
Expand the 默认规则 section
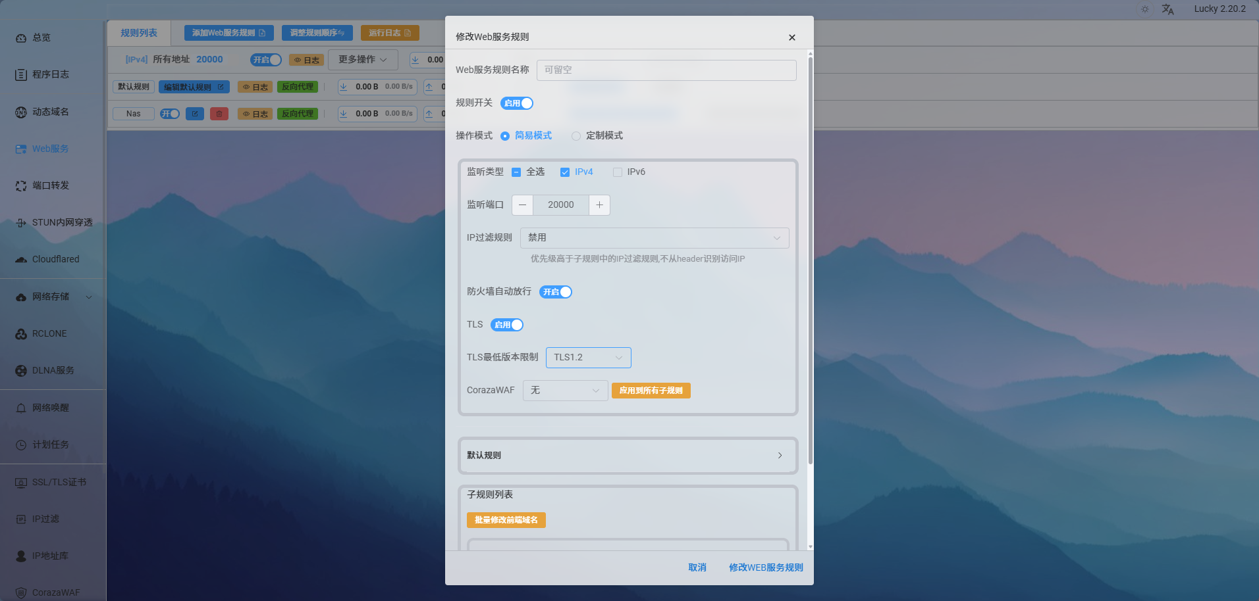(x=628, y=455)
